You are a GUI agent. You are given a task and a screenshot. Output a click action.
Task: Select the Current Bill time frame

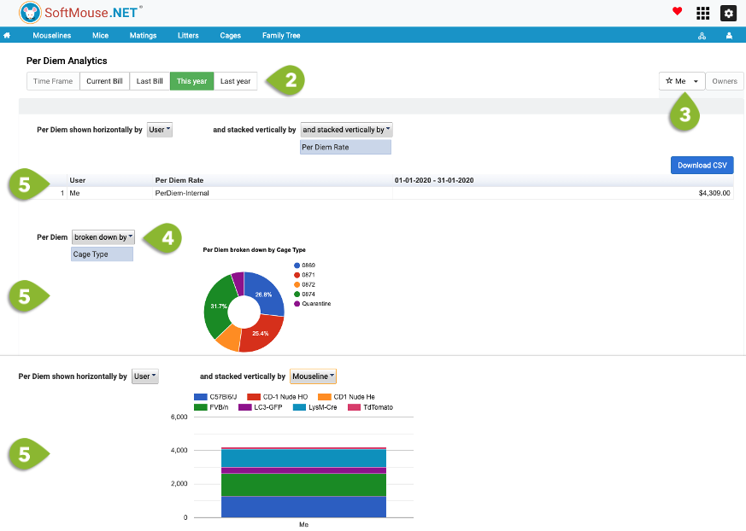[104, 81]
